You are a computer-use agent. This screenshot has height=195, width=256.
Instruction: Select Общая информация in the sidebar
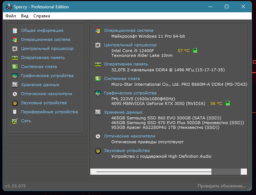(42, 30)
